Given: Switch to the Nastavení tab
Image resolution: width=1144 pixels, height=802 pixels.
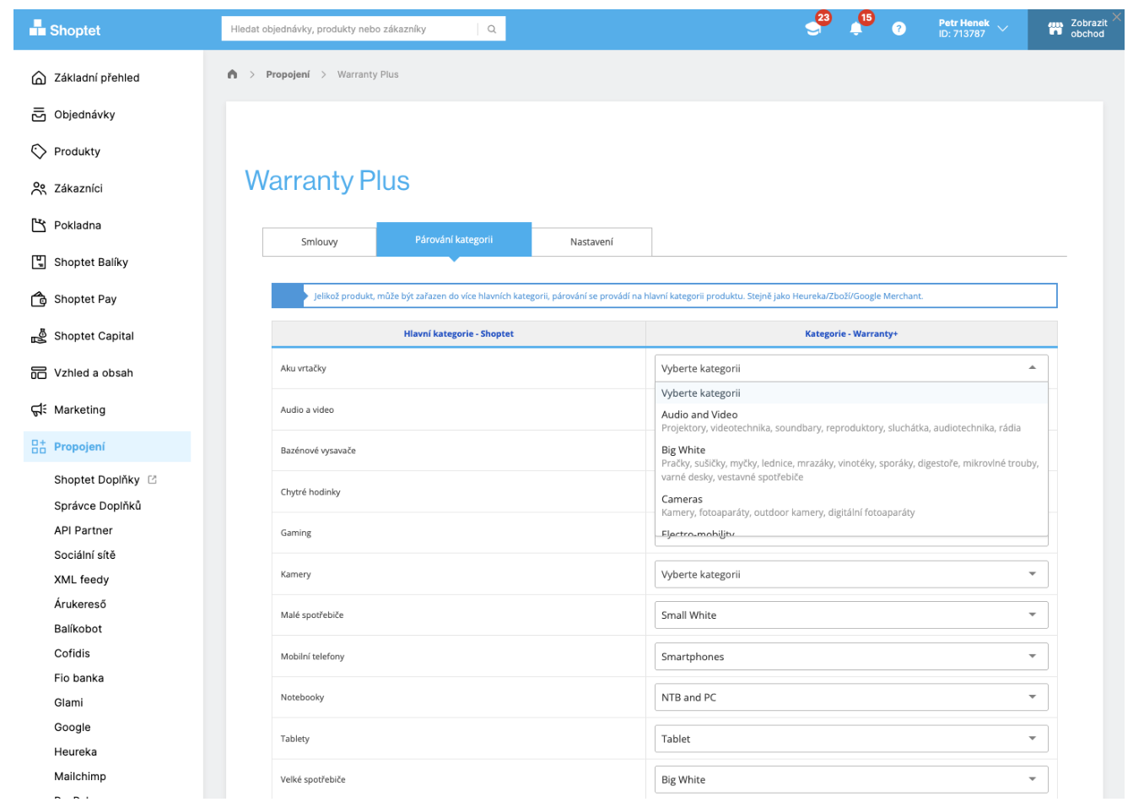Looking at the screenshot, I should pos(591,241).
